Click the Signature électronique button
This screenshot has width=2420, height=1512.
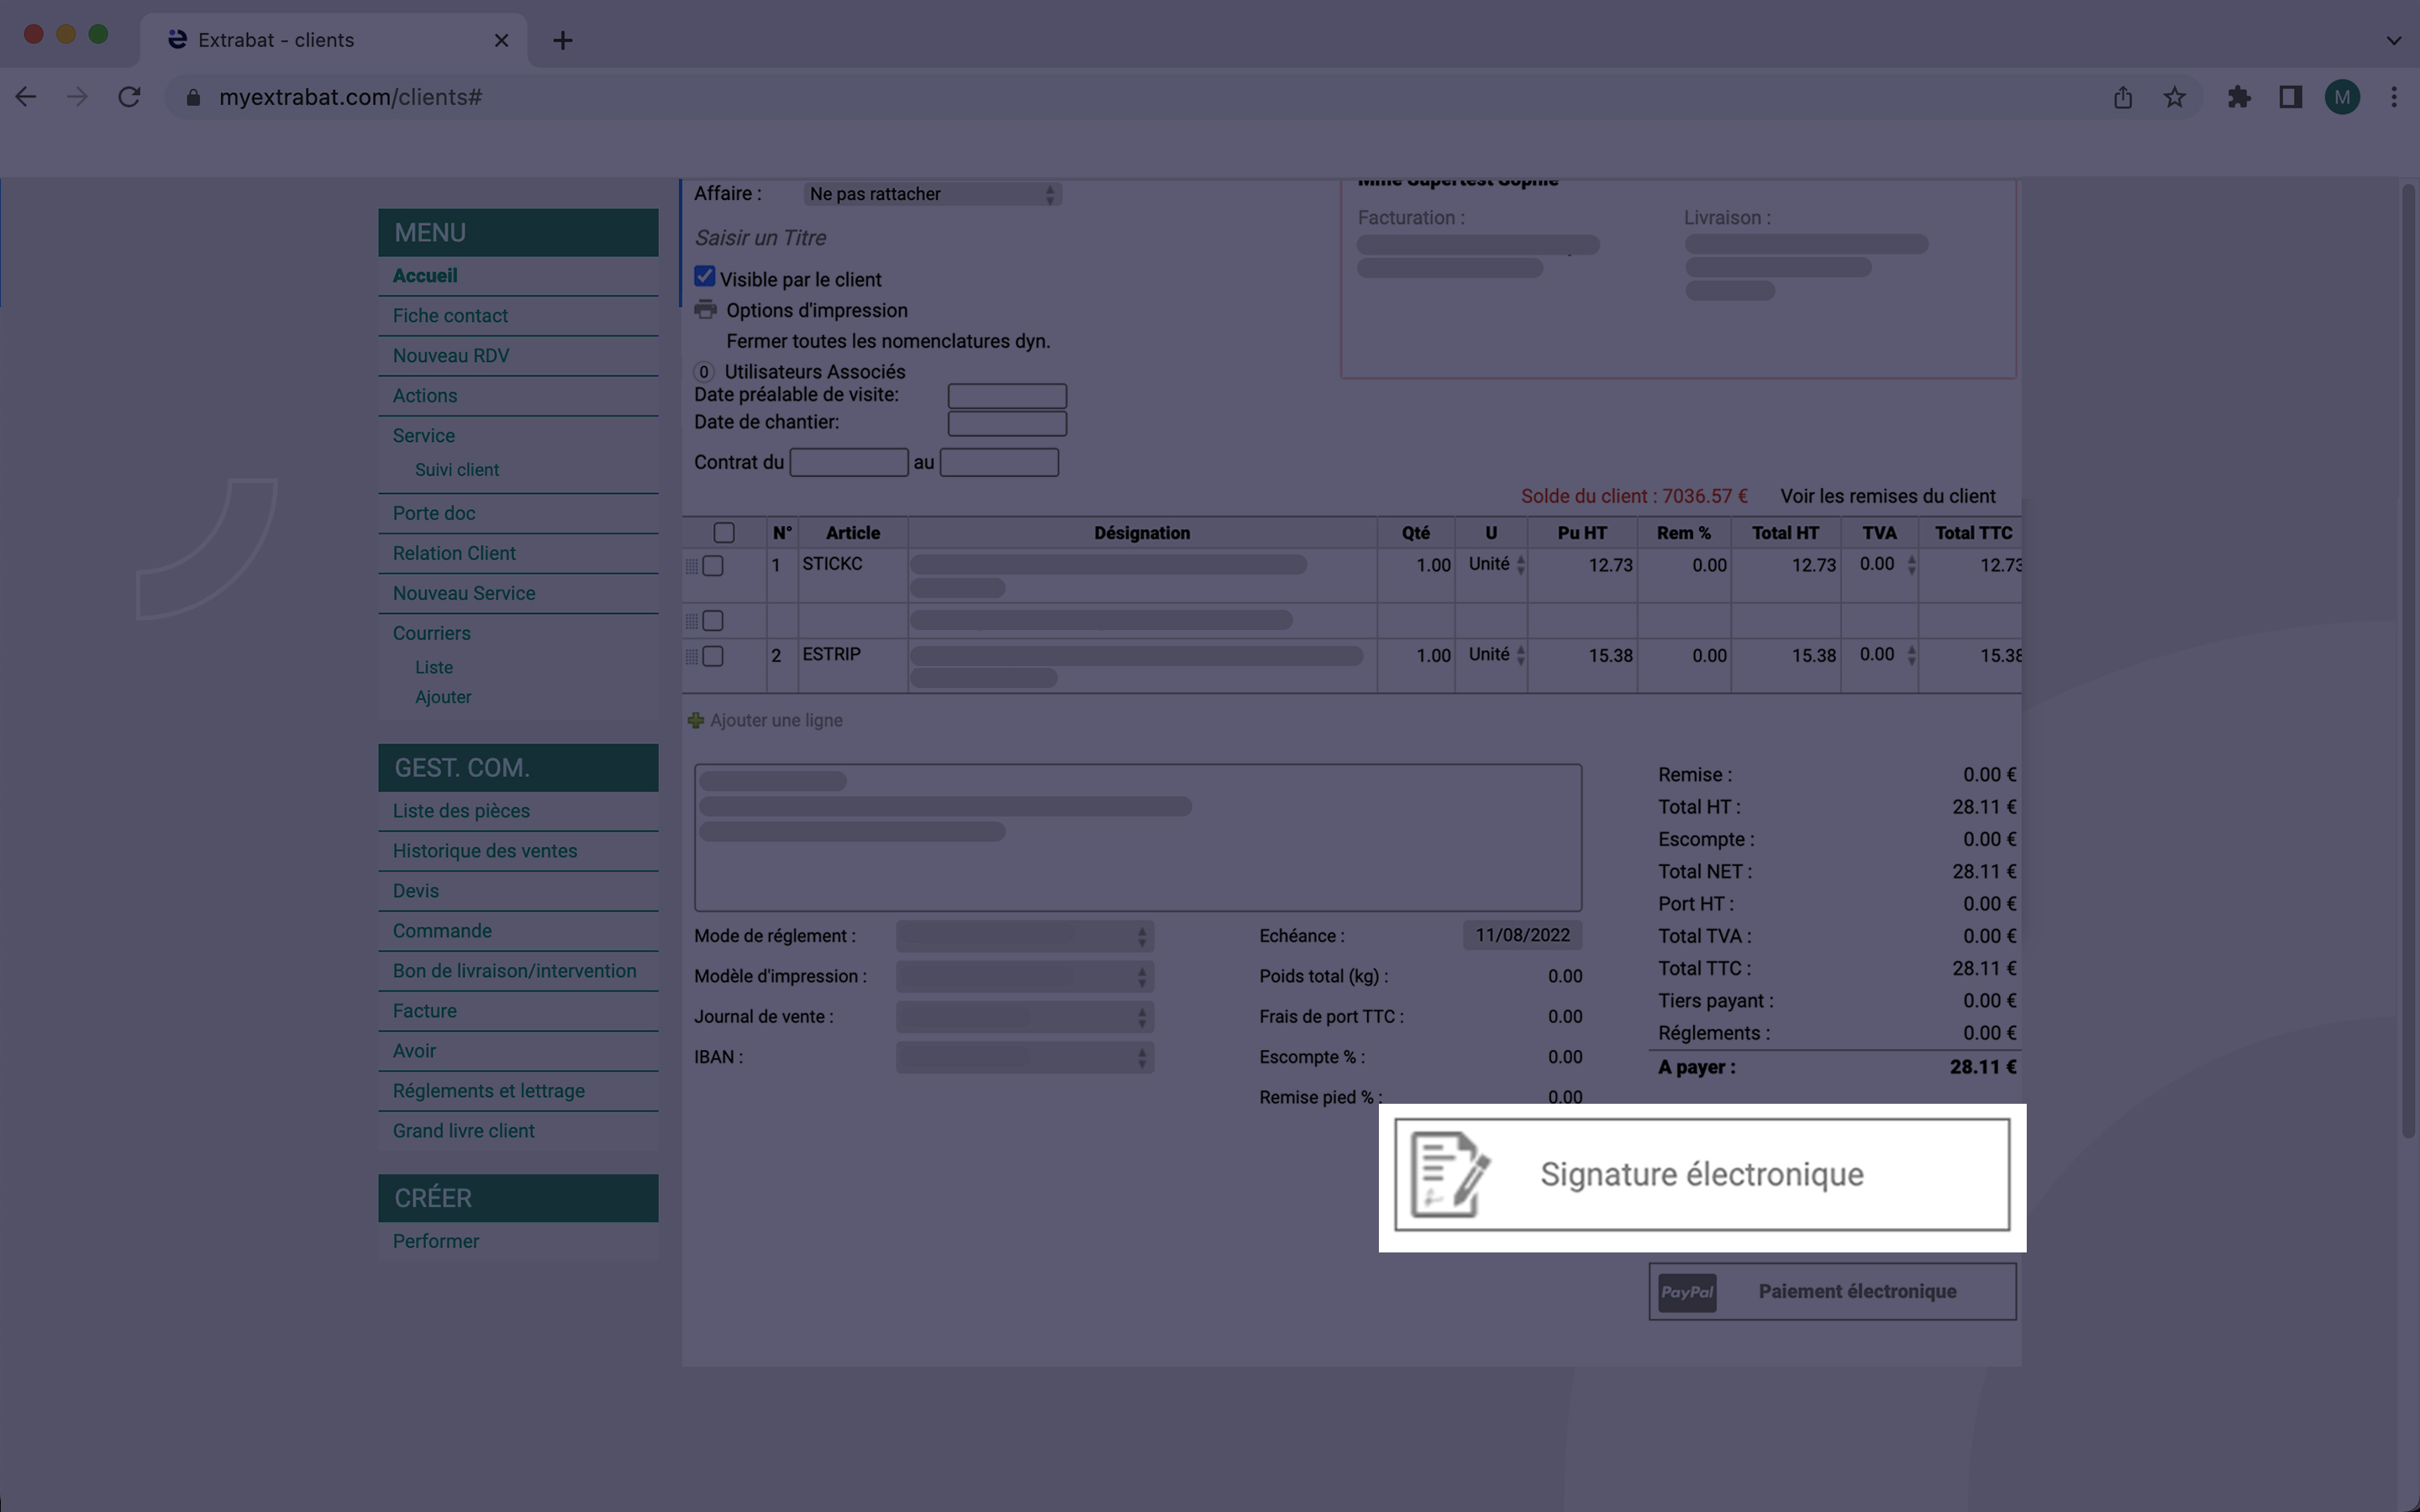[1702, 1177]
